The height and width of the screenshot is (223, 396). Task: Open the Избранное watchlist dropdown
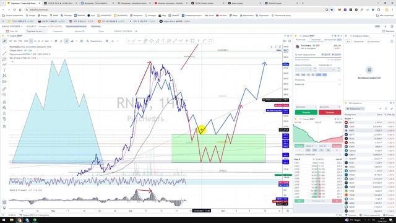point(355,108)
